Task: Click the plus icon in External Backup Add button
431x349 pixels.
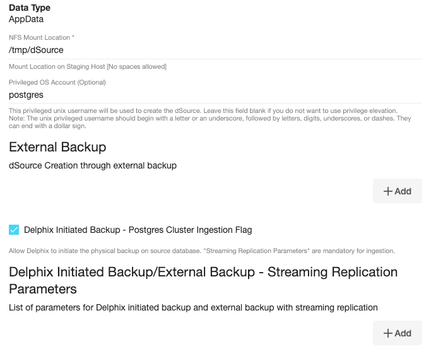Action: coord(388,191)
